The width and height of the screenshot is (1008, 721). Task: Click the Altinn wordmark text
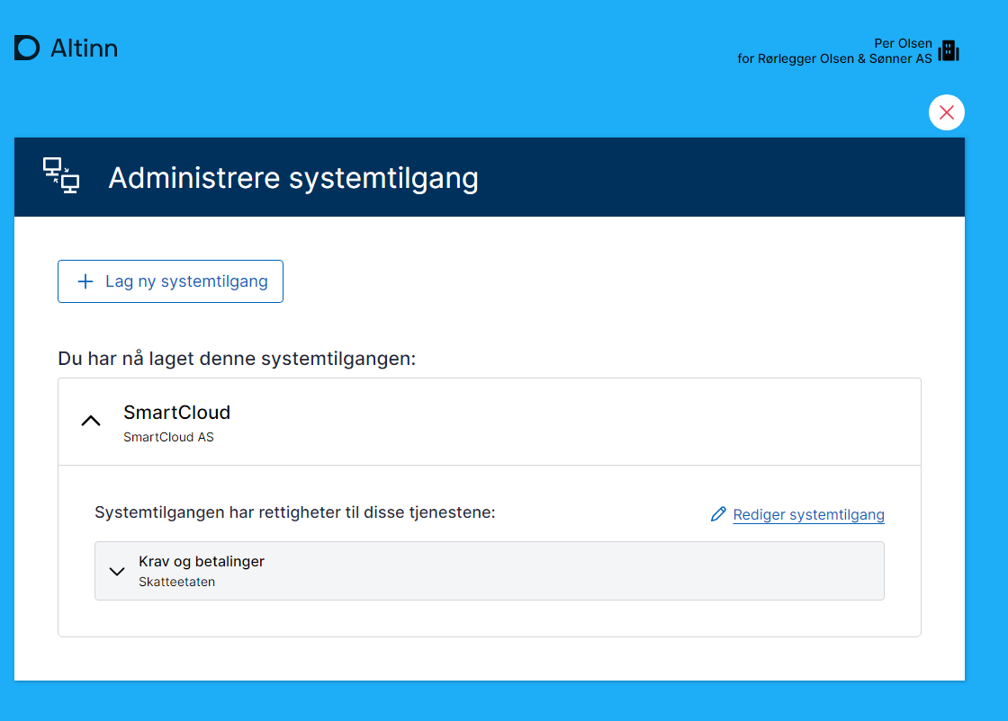coord(85,49)
